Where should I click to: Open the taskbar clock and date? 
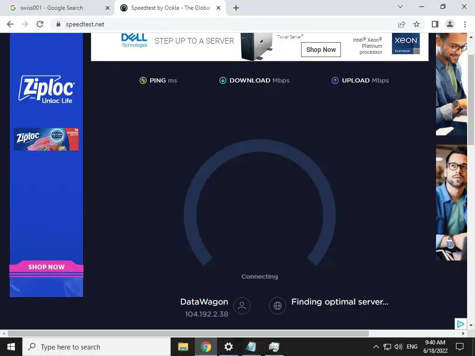435,347
